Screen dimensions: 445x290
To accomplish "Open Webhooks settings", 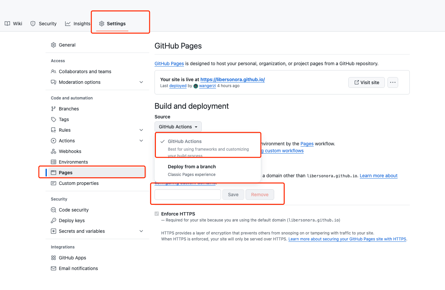I will [x=97, y=151].
